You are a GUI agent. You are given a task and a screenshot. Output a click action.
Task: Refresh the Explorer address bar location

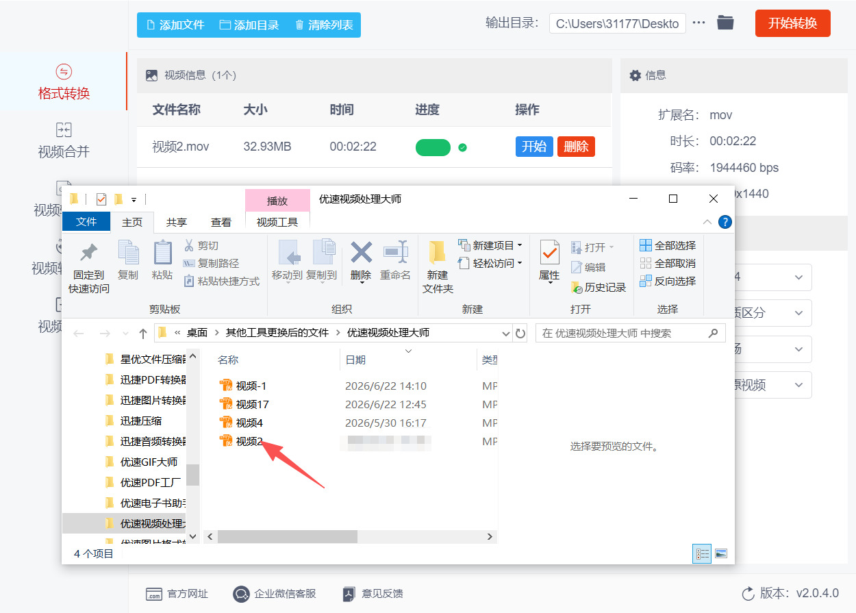coord(520,334)
